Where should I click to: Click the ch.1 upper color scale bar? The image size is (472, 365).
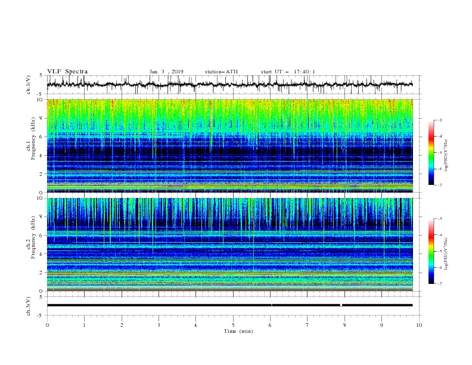tap(431, 152)
